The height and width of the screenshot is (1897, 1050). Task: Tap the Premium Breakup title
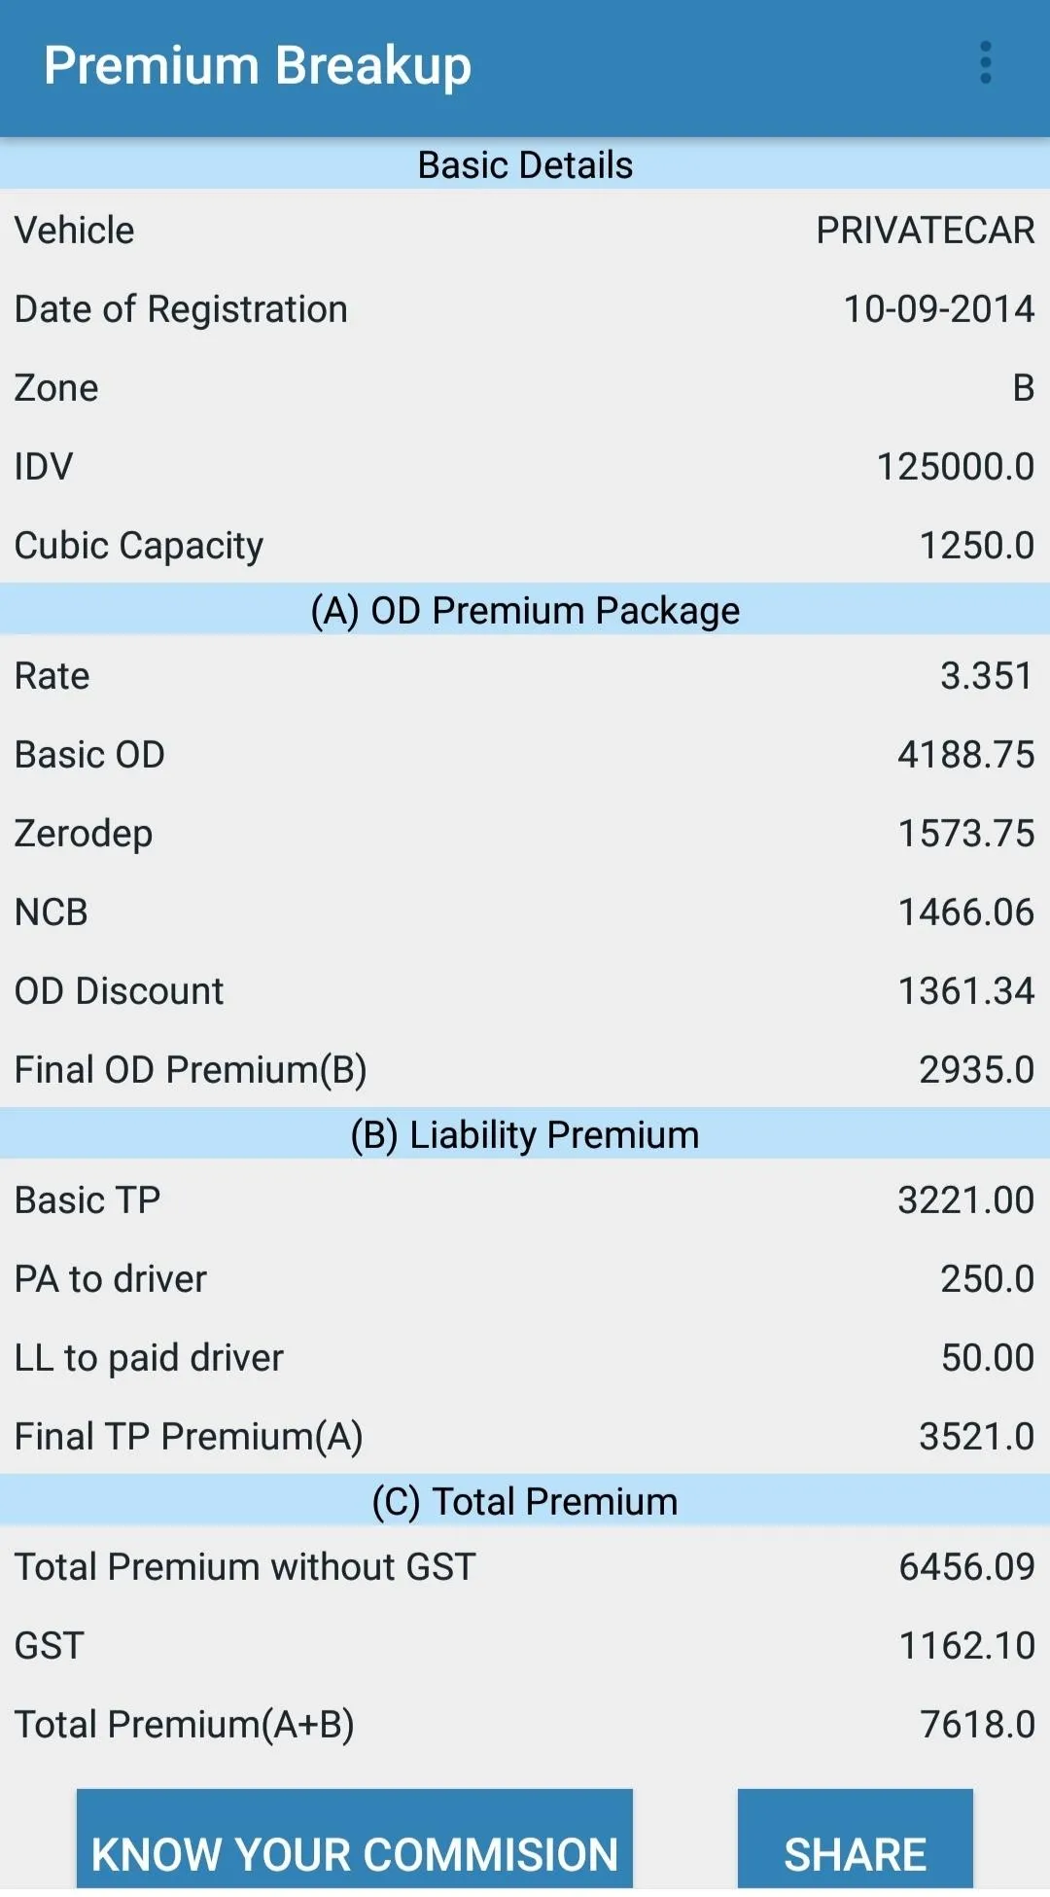tap(258, 66)
